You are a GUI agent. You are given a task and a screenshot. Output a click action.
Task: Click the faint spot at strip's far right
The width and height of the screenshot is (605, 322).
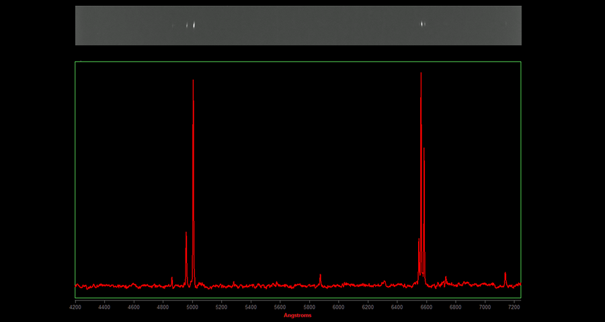point(506,24)
